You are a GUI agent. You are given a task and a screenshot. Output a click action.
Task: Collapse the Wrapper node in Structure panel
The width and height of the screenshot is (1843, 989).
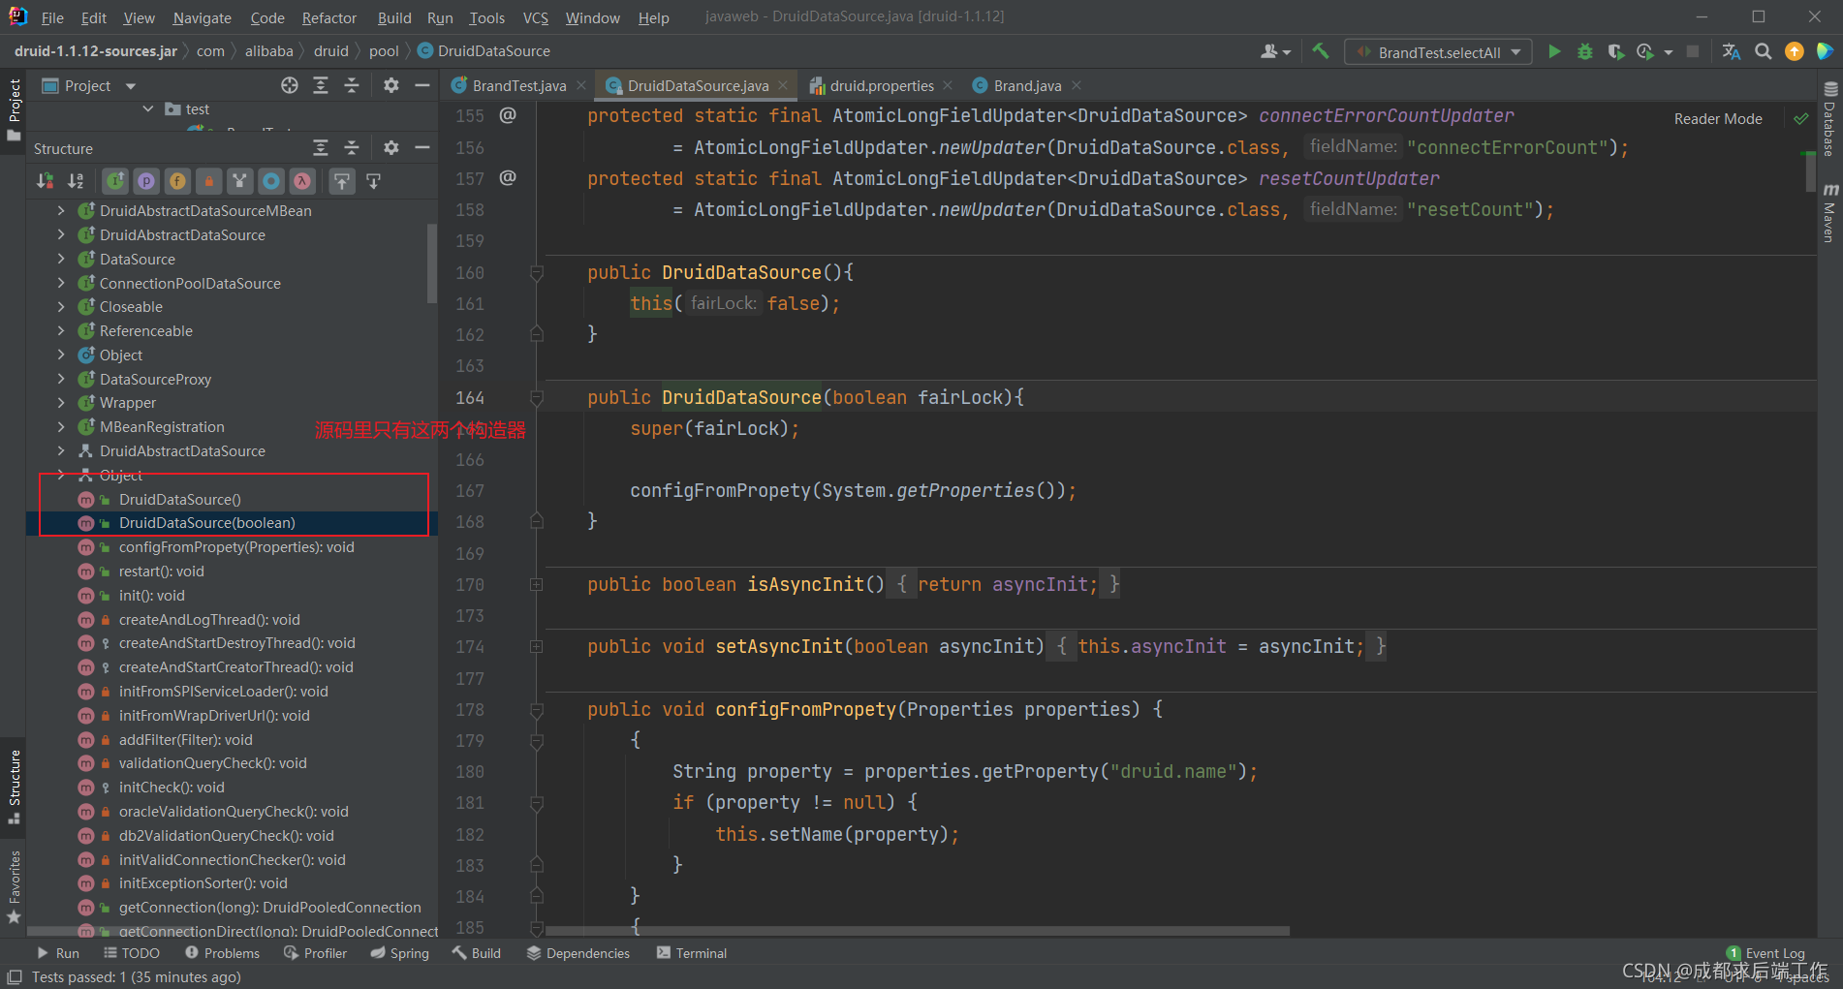pyautogui.click(x=60, y=402)
